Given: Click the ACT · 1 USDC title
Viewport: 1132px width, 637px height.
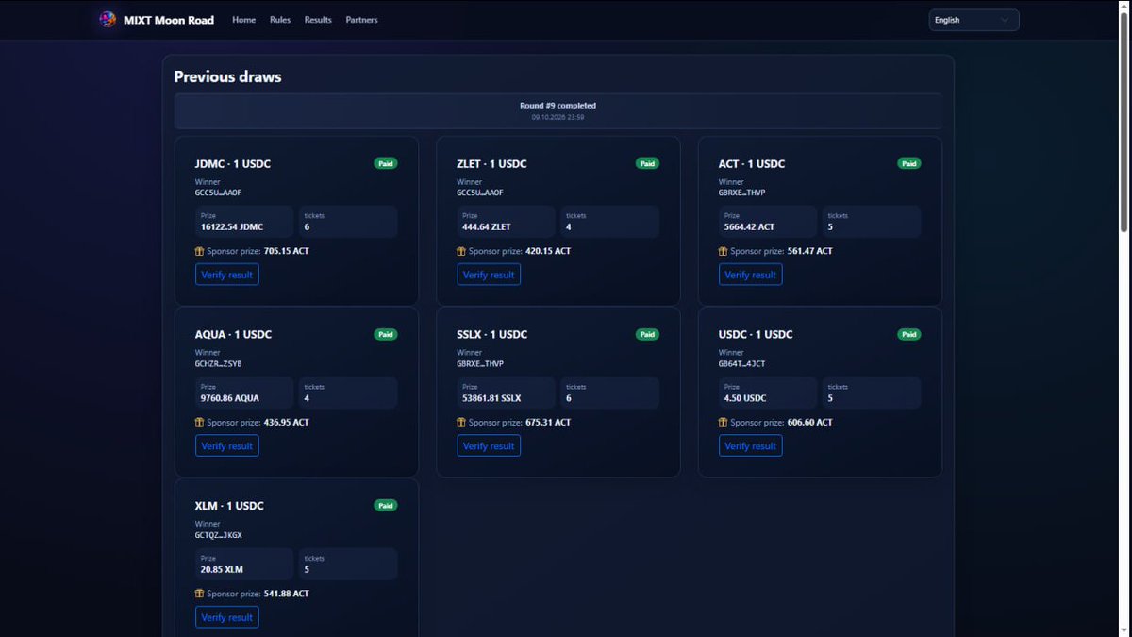Looking at the screenshot, I should pos(752,164).
